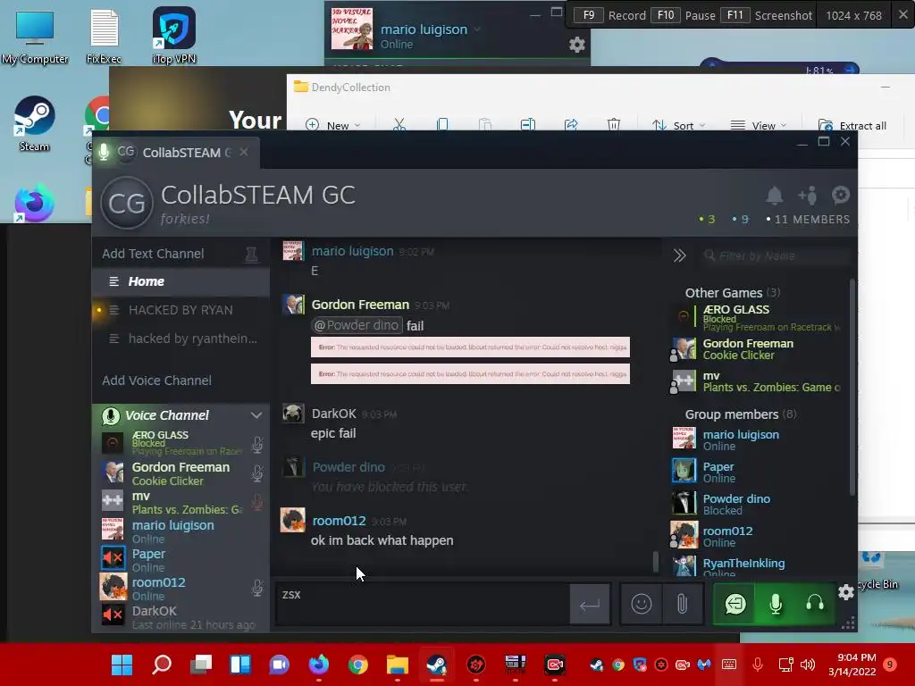Toggle the green microphone mute button

[776, 604]
